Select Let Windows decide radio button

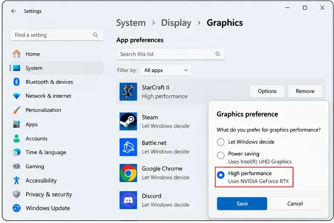point(220,142)
